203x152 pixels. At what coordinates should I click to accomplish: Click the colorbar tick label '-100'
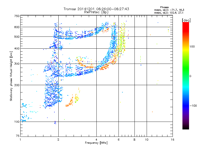[193, 106]
